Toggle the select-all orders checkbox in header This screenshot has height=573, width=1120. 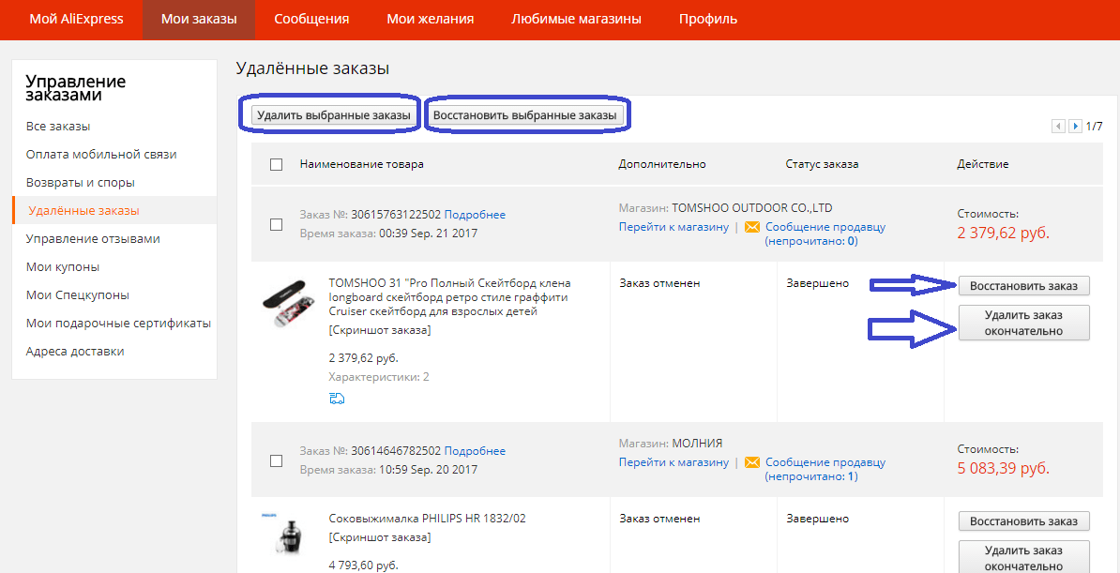tap(276, 165)
